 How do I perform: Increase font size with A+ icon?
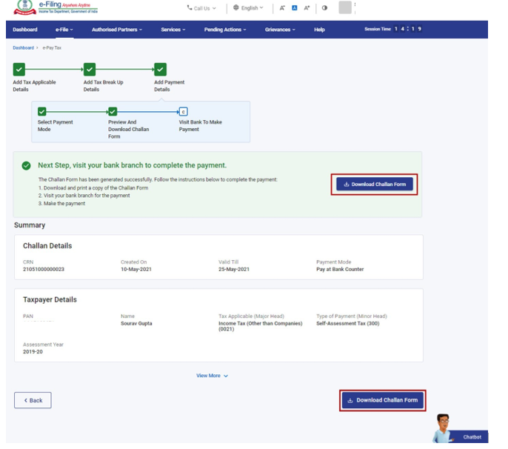[307, 8]
